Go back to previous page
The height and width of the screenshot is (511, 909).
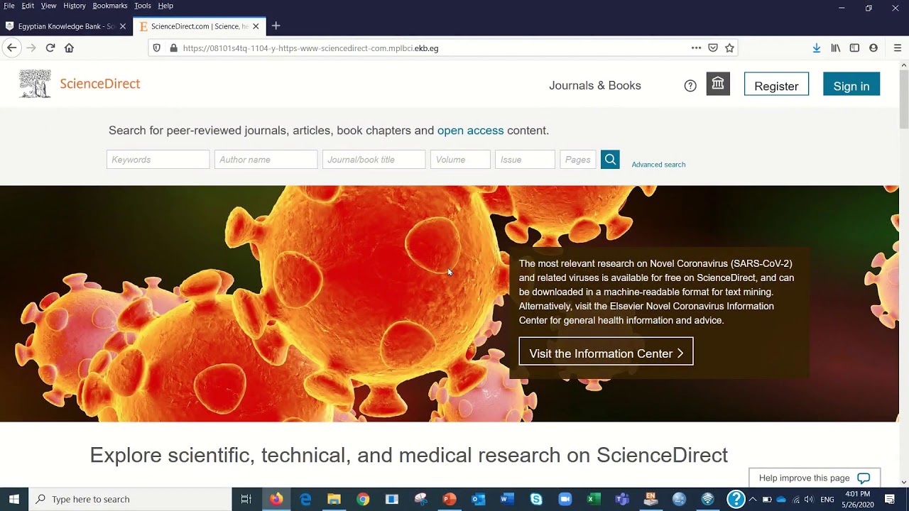click(11, 48)
